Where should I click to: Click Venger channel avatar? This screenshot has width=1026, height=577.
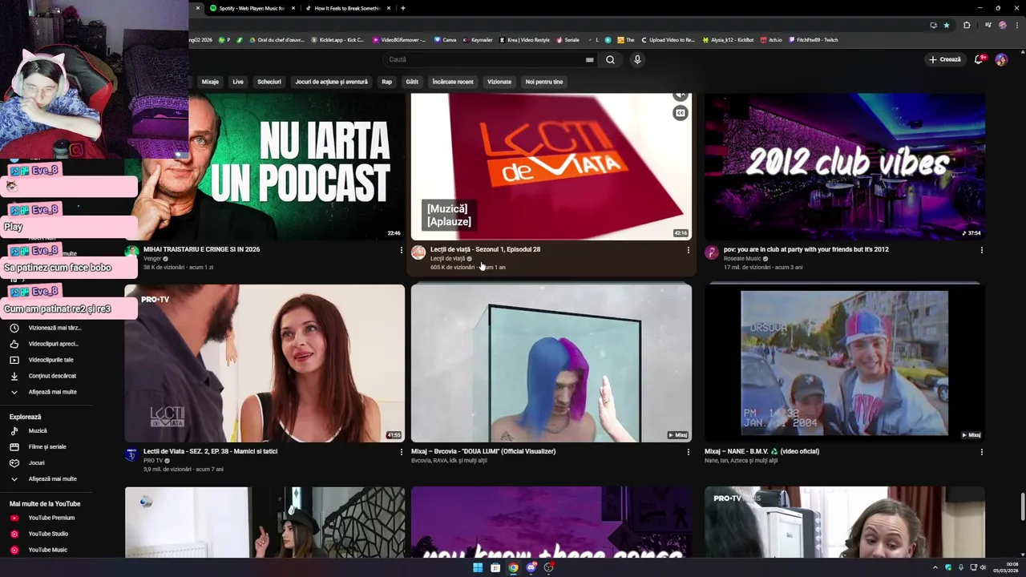[x=131, y=252]
